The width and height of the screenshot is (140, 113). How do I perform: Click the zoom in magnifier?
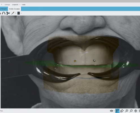click(127, 111)
